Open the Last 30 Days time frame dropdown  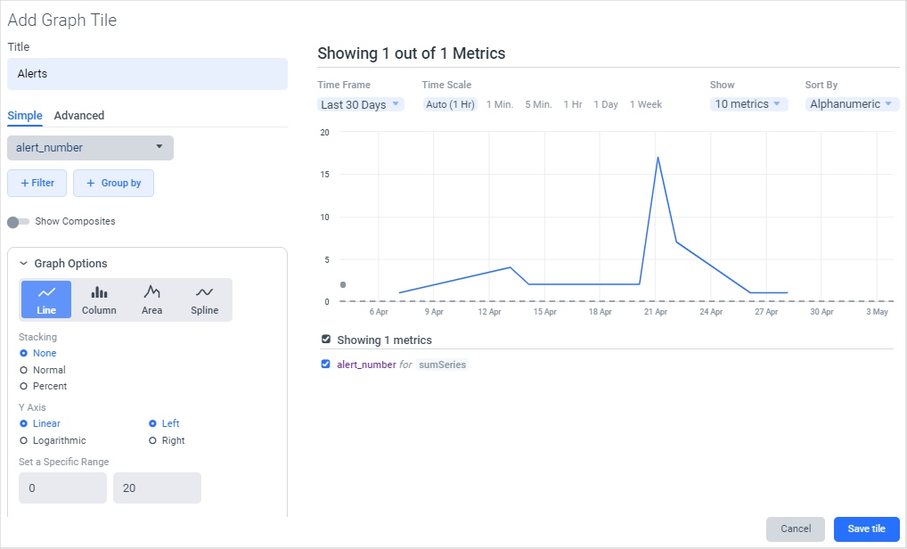coord(361,104)
